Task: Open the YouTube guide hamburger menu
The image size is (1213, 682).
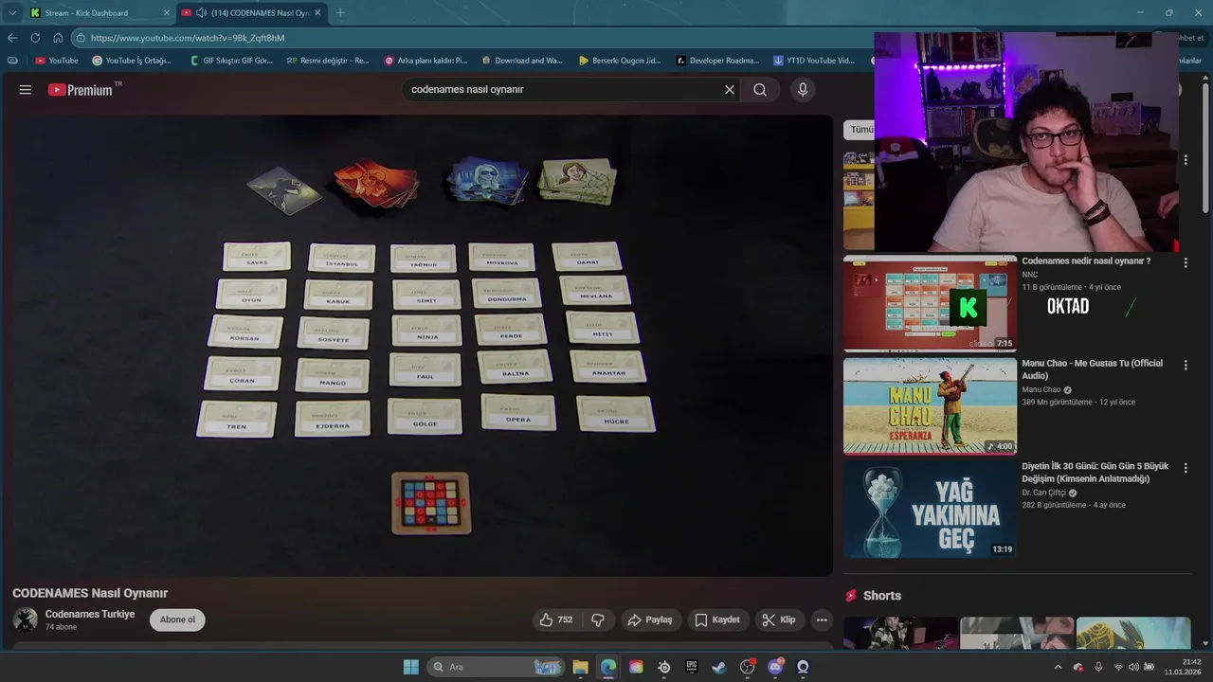Action: click(26, 89)
